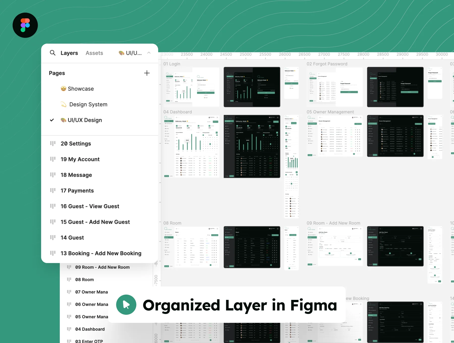The image size is (454, 343).
Task: Click the UI/UX Design palette emoji icon
Action: pos(64,120)
